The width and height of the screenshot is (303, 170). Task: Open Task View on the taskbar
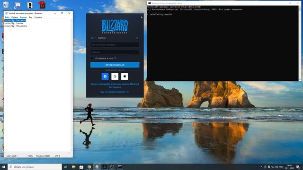coord(66,167)
